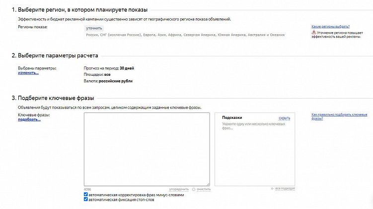The width and height of the screenshot is (373, 209).
Task: Click the Площадки: все value
Action: [x=107, y=74]
